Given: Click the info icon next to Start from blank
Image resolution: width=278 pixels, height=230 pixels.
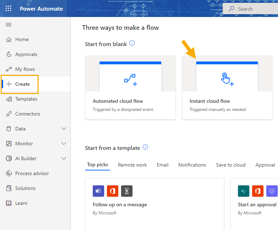Looking at the screenshot, I should tap(132, 43).
